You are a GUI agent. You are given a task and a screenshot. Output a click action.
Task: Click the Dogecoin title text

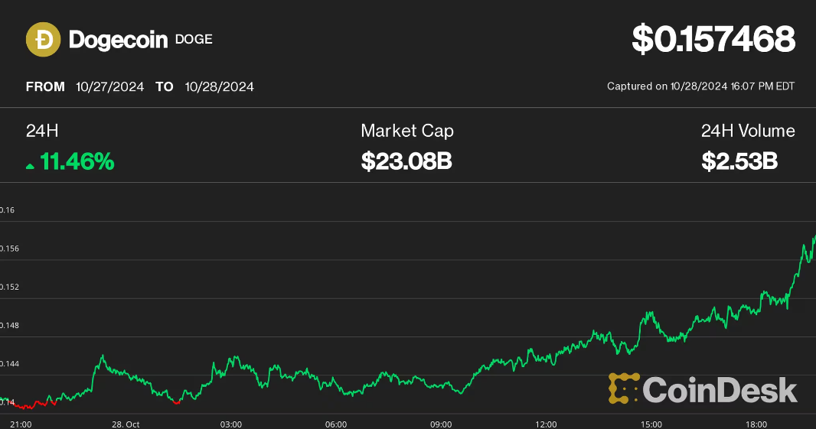click(118, 40)
